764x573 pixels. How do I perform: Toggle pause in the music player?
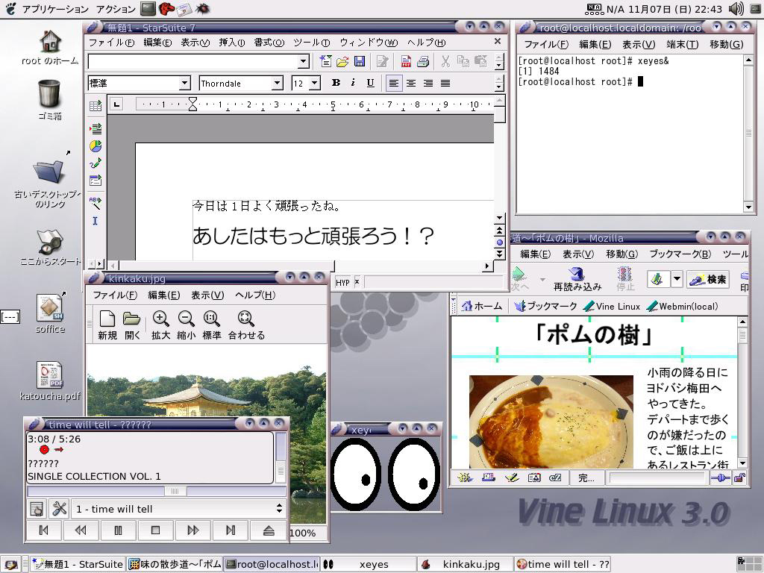[118, 530]
